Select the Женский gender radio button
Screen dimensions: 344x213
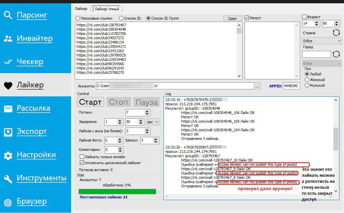coord(307,80)
